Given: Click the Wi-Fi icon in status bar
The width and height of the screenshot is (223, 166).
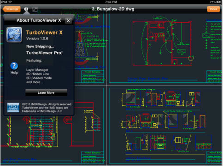Looking at the screenshot, I should (x=10, y=2).
